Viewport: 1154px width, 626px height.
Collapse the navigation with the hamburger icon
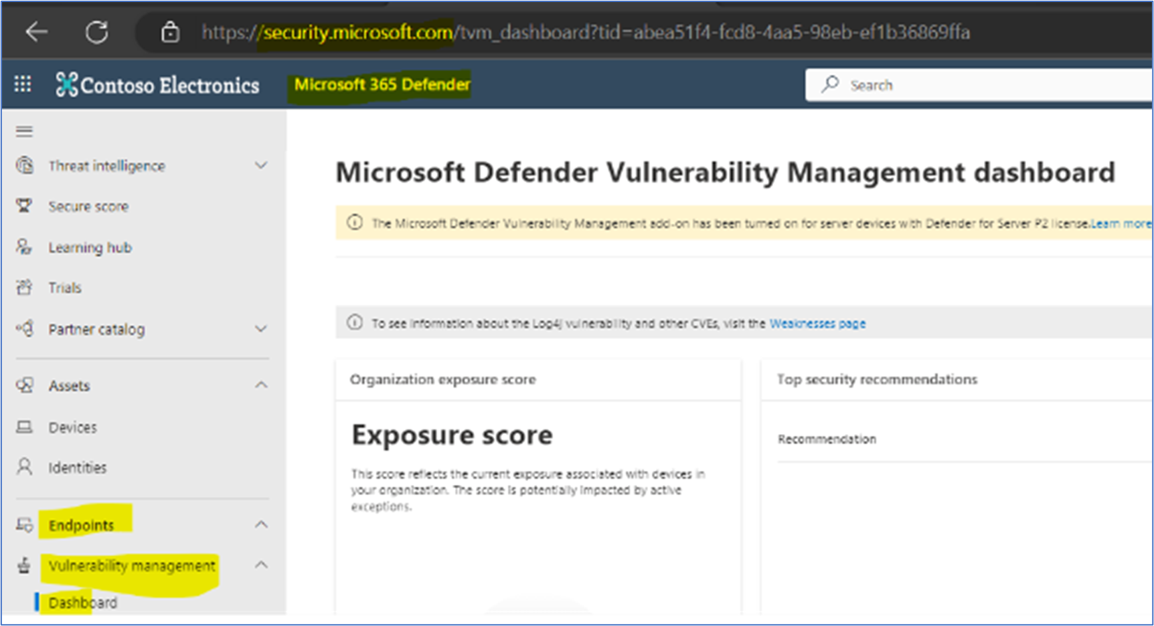pyautogui.click(x=24, y=130)
